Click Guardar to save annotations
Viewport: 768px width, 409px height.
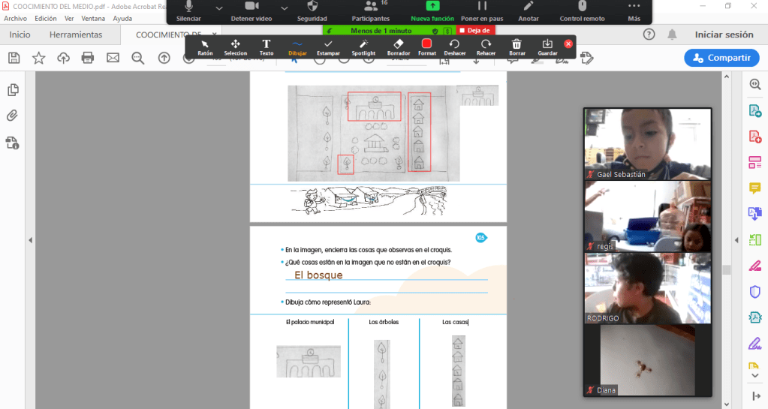tap(547, 47)
